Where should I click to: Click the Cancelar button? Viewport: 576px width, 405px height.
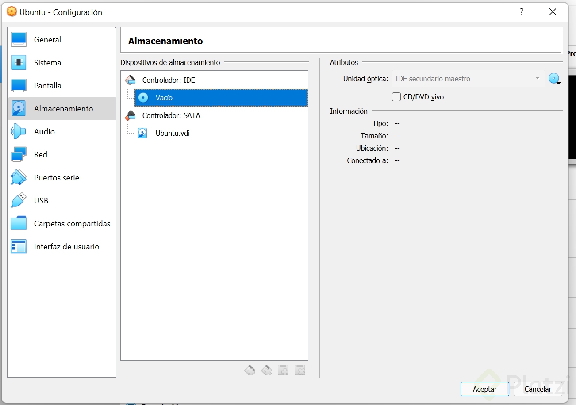point(538,389)
